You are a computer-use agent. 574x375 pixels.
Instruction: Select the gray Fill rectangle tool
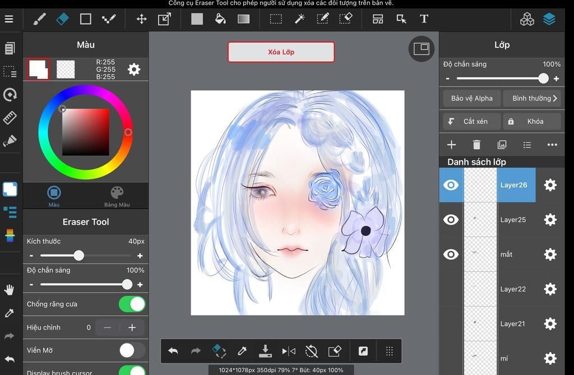point(197,19)
